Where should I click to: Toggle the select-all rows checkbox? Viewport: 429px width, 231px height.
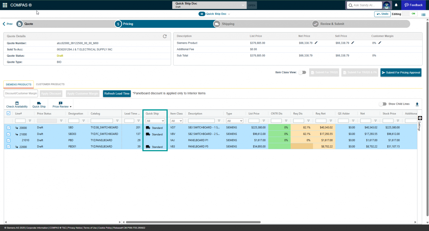tap(9, 113)
